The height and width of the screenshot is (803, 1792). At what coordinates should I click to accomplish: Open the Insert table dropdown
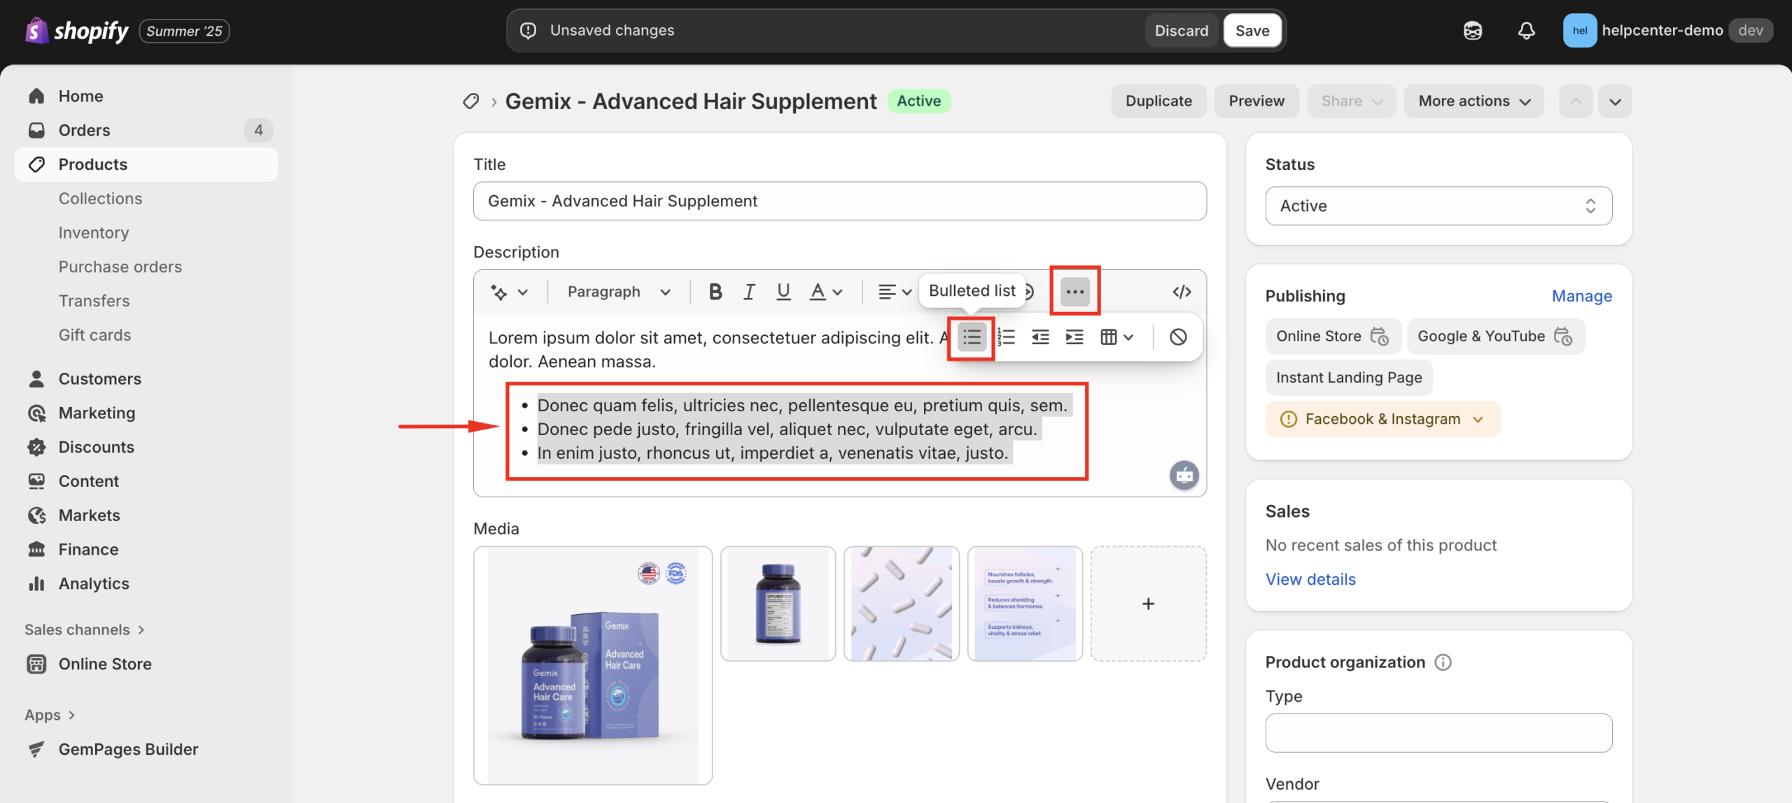[1116, 337]
